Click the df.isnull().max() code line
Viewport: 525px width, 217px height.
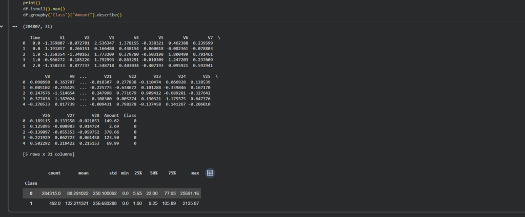tap(44, 9)
